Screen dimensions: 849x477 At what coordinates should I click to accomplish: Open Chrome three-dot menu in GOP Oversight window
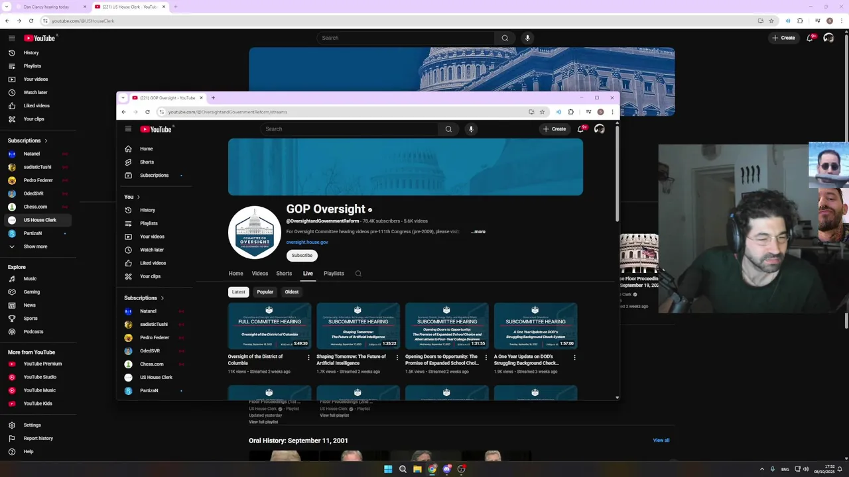coord(612,112)
